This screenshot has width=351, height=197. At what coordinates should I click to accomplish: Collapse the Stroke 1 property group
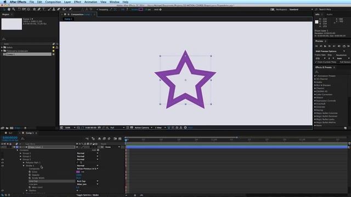click(x=24, y=166)
